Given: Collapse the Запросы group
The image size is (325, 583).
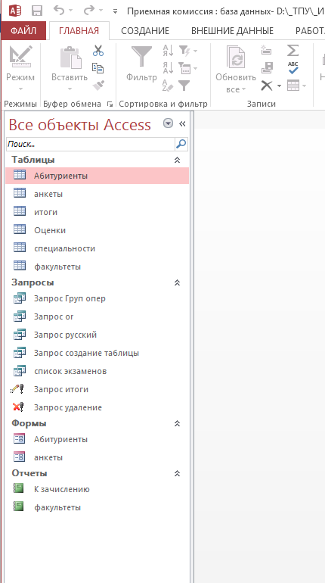Looking at the screenshot, I should [x=178, y=282].
